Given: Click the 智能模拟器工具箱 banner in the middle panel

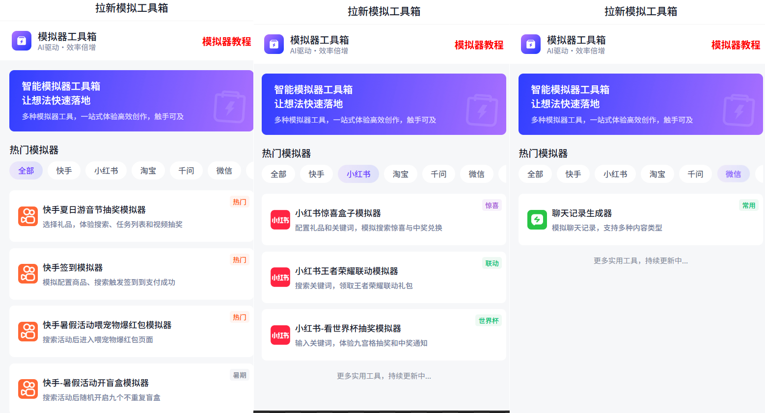Looking at the screenshot, I should 384,104.
